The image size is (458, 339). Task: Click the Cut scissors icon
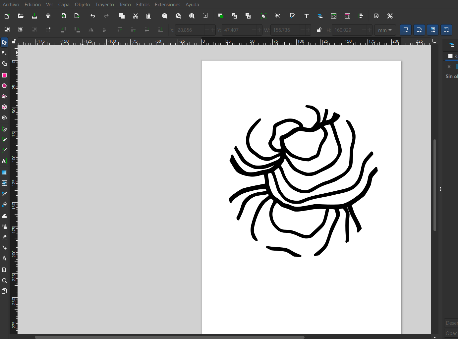pyautogui.click(x=136, y=16)
